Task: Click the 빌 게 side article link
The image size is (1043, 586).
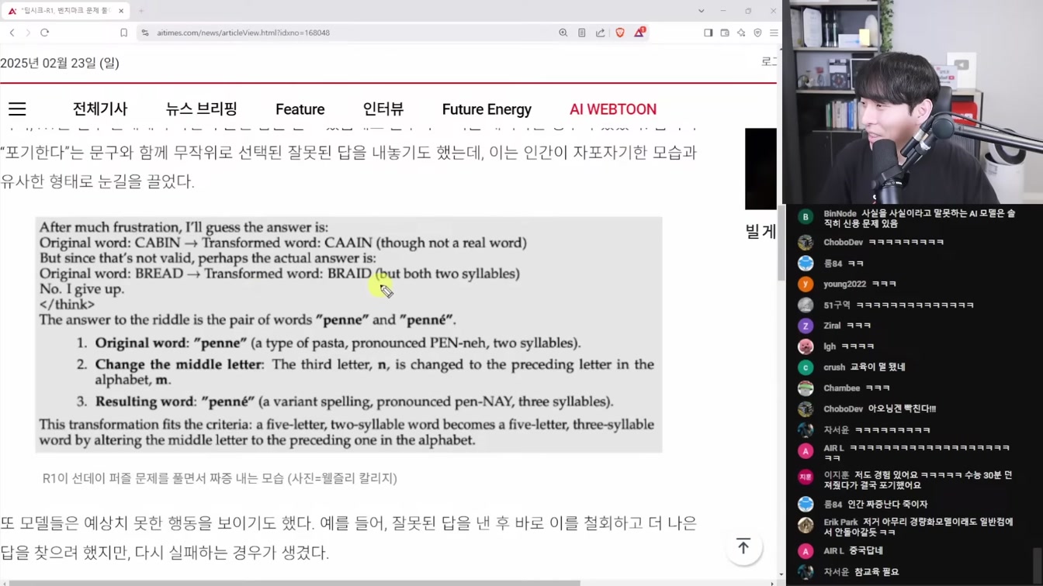Action: [761, 231]
